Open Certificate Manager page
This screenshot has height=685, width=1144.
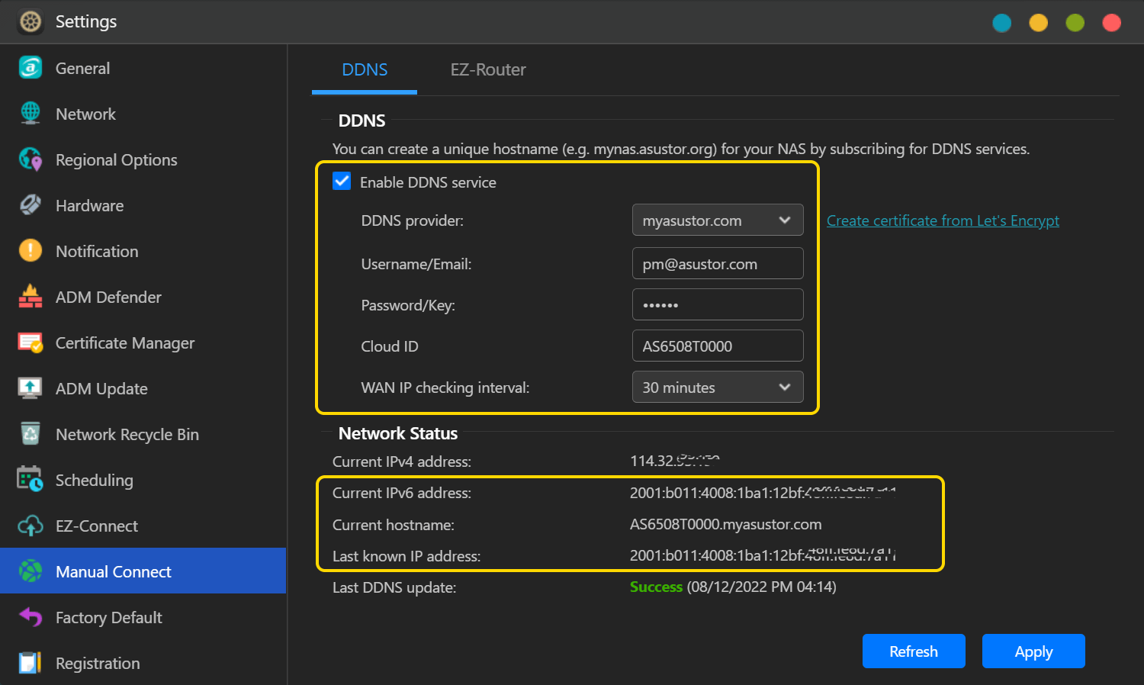[x=143, y=342]
